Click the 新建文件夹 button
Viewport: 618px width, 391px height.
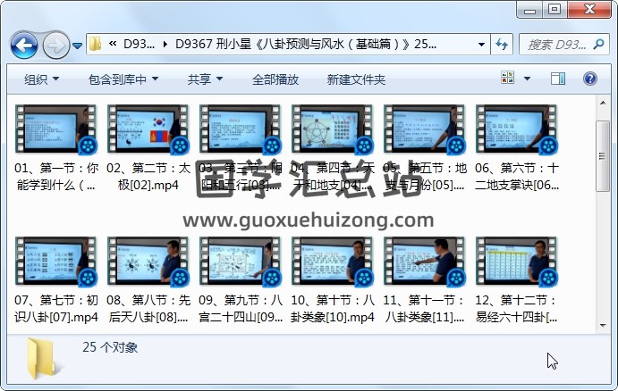tap(356, 79)
